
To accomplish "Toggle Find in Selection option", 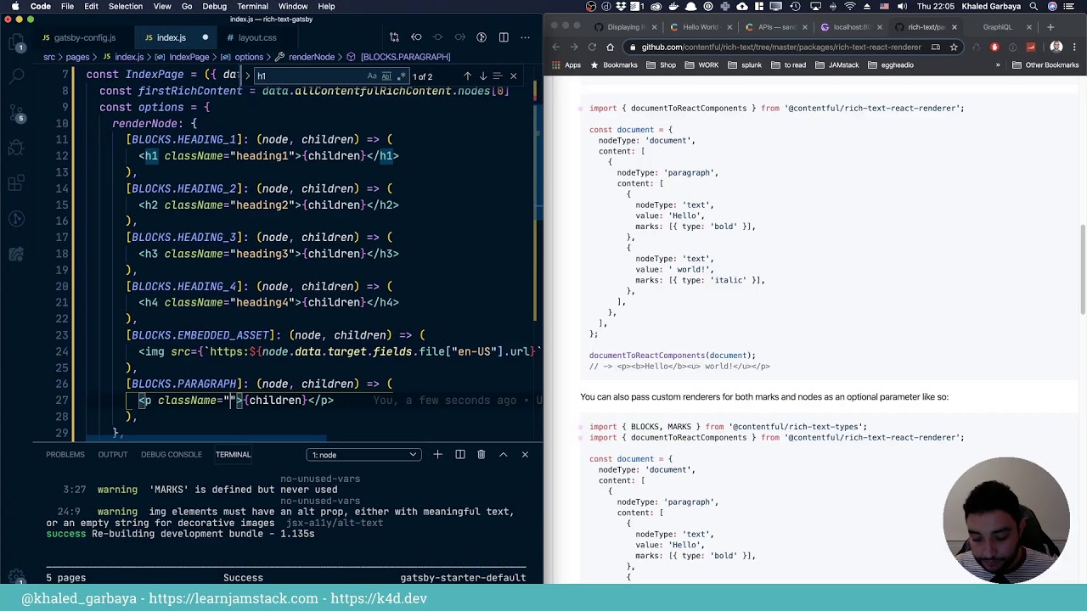I will [498, 76].
